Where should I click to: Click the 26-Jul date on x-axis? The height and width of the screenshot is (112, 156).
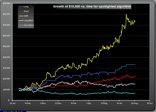12,104
